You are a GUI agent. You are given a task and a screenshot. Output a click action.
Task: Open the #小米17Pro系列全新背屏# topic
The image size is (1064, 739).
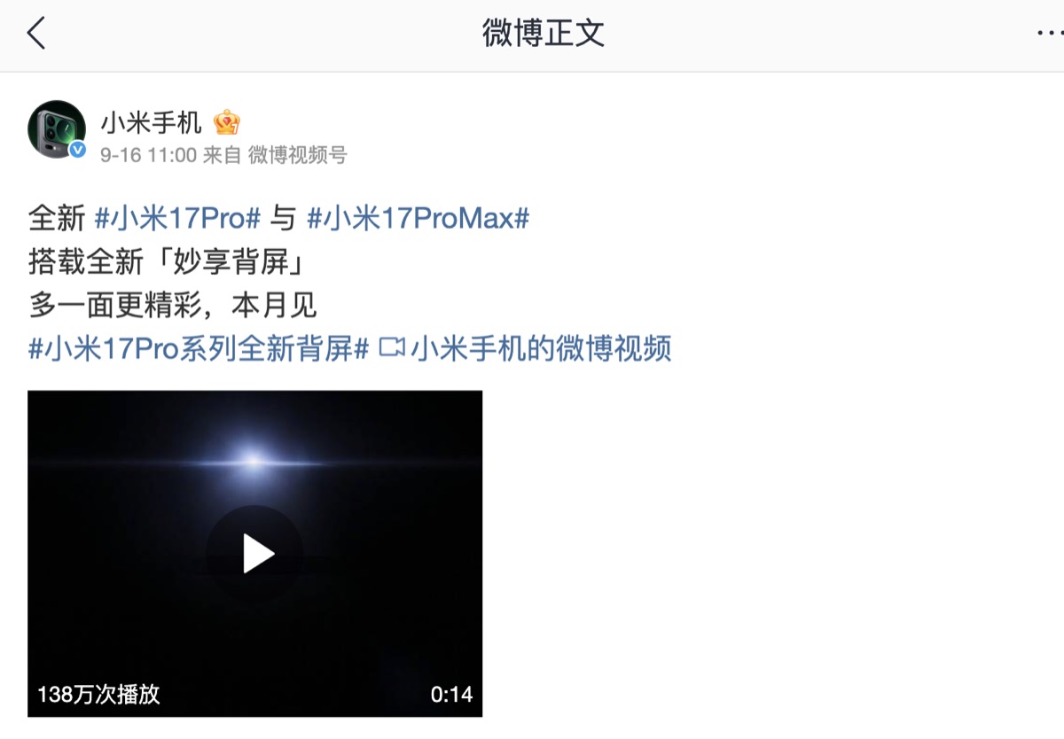click(199, 348)
